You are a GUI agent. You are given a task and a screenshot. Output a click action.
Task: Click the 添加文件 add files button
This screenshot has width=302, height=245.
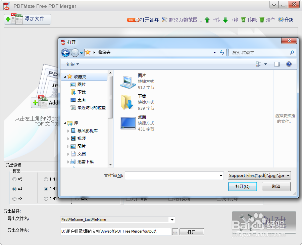[x=28, y=19]
